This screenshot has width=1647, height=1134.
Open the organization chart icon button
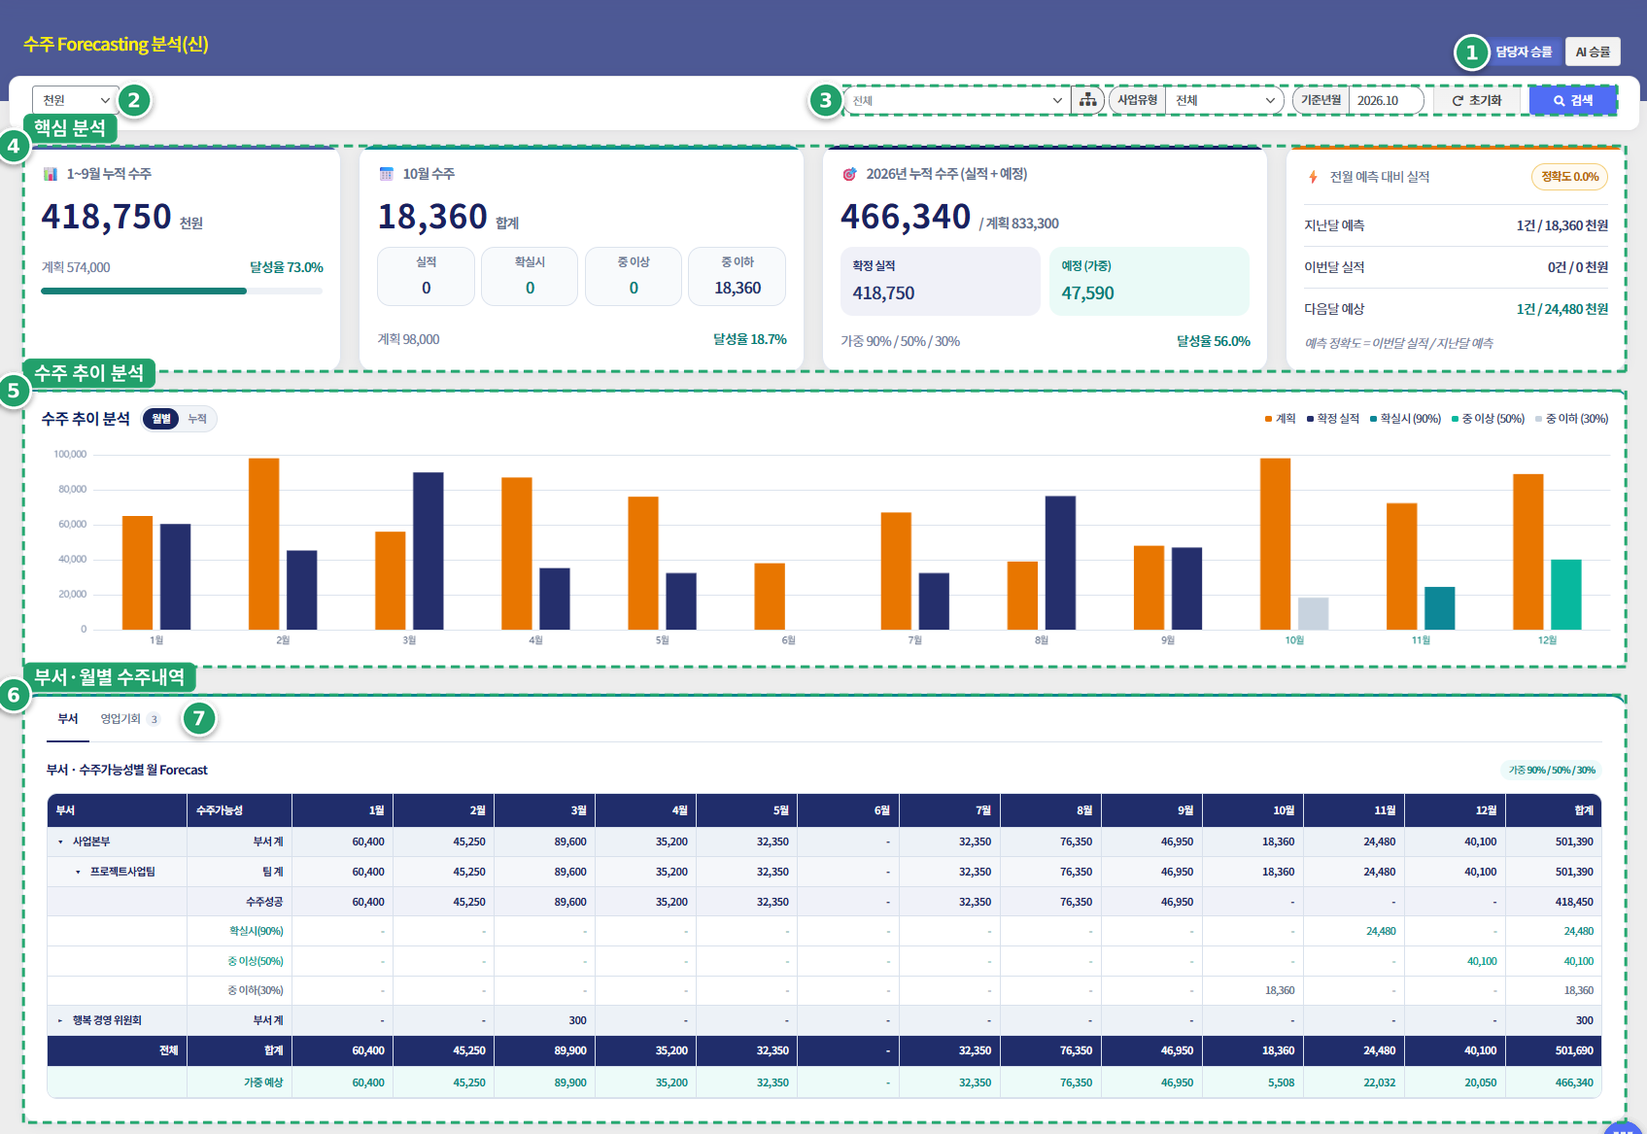coord(1087,100)
